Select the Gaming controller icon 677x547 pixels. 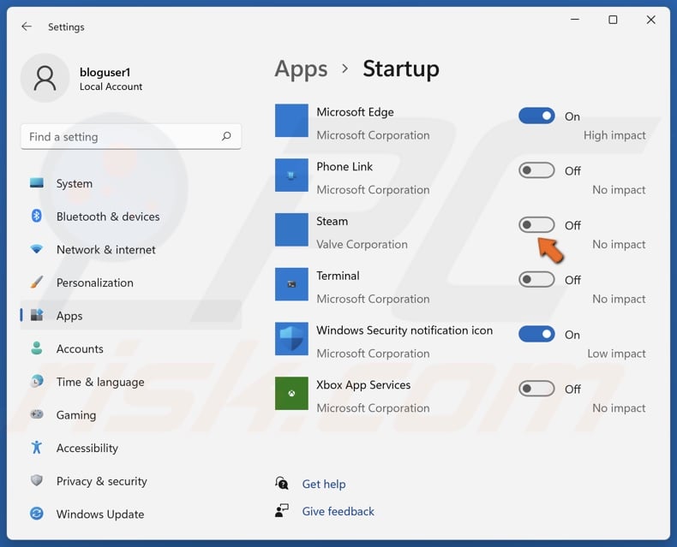tap(37, 414)
